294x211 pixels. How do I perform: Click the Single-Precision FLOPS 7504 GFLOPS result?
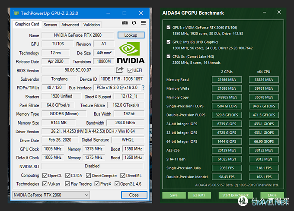(227, 106)
